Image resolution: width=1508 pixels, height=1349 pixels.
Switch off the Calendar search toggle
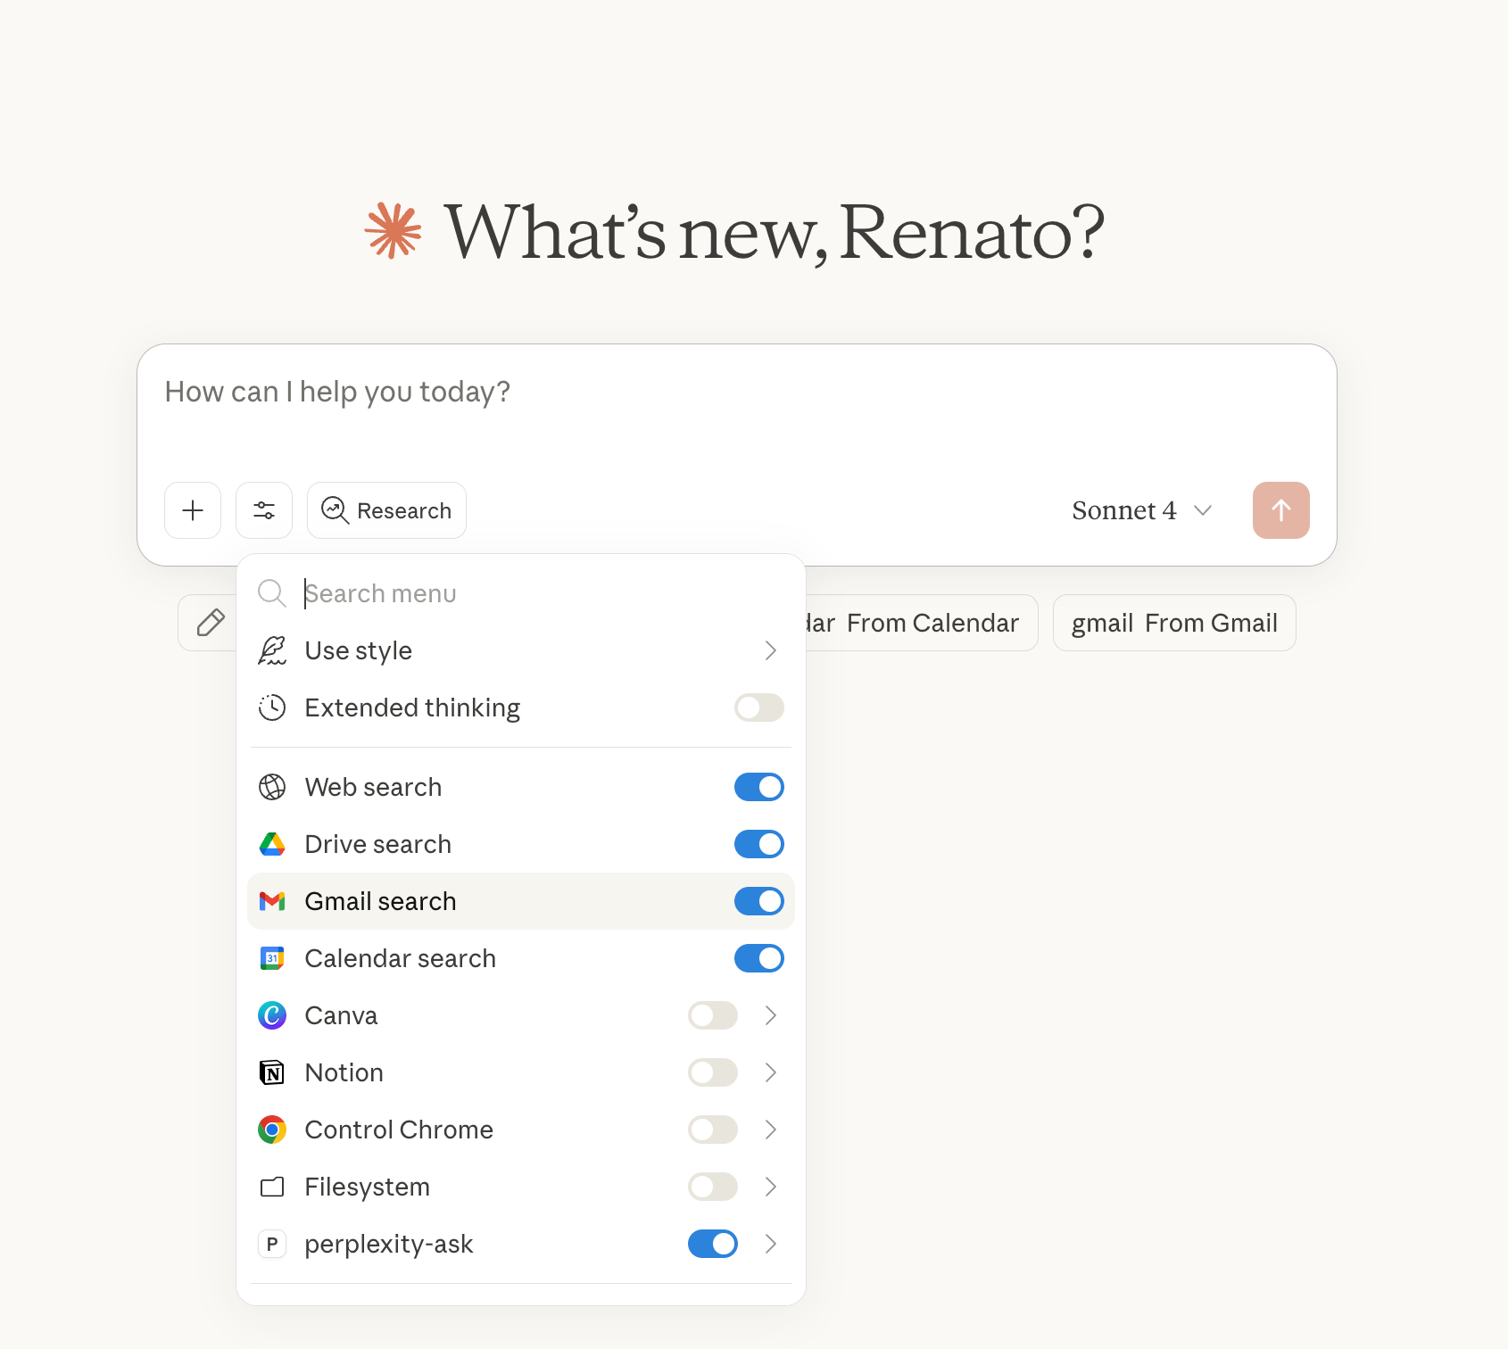759,958
